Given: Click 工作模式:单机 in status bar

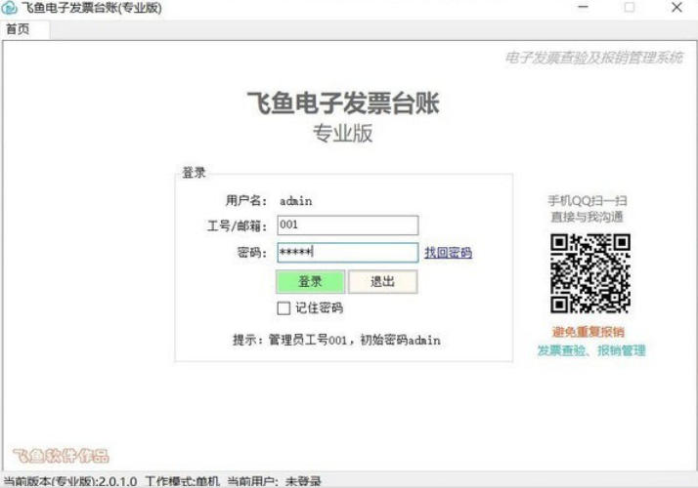Looking at the screenshot, I should [183, 481].
